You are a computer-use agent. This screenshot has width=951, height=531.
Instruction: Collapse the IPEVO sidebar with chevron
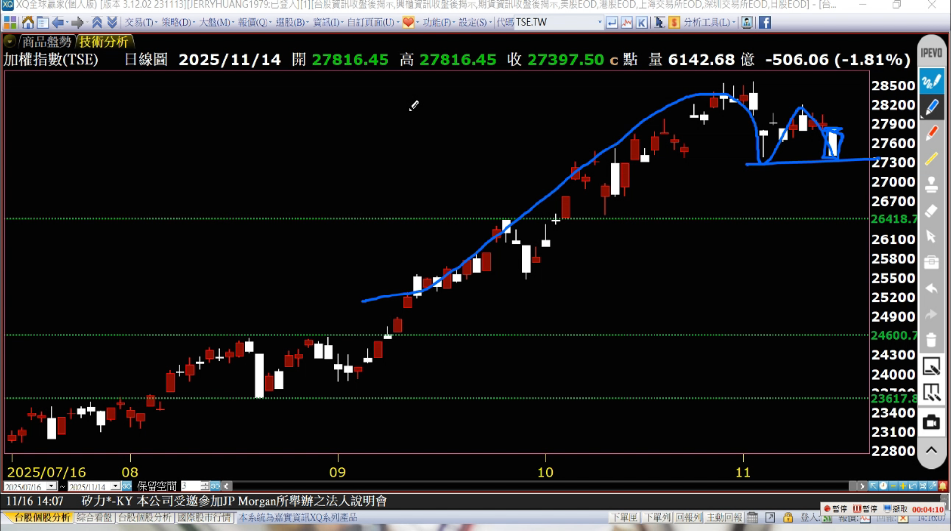tap(931, 450)
